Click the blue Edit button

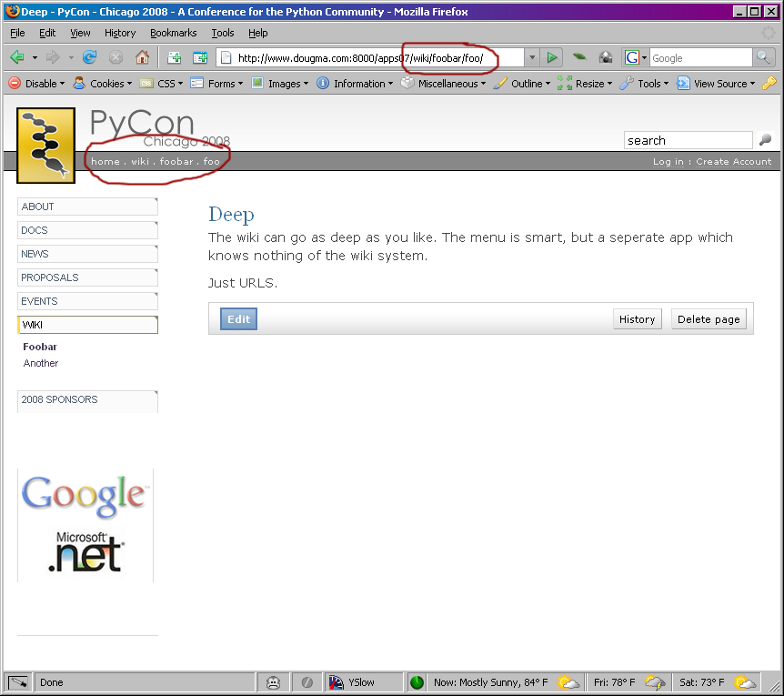pyautogui.click(x=238, y=318)
